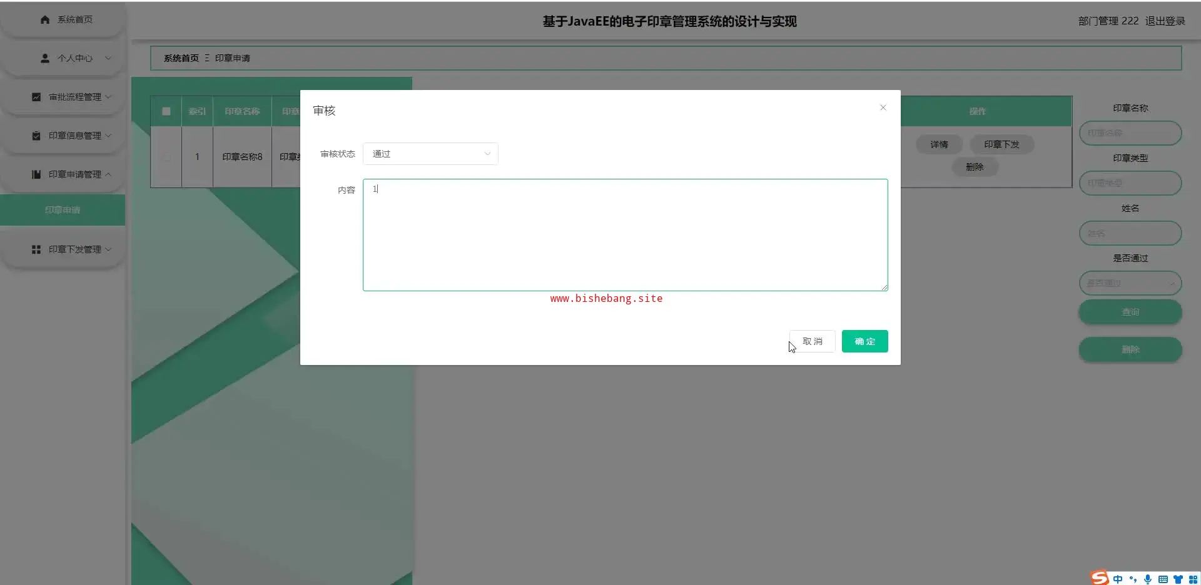Expand the 审批流程管理 menu chevron

coord(108,97)
